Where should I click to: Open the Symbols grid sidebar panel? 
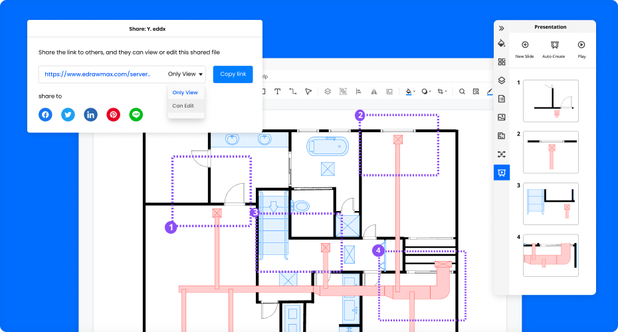pyautogui.click(x=501, y=62)
